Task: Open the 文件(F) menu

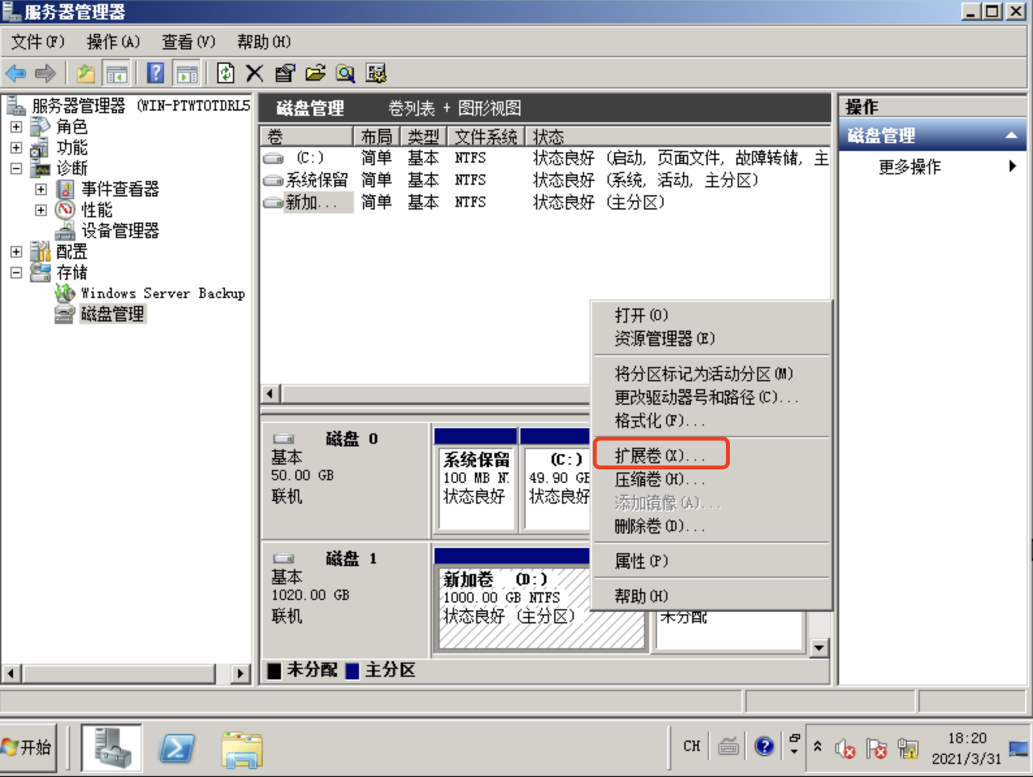Action: (38, 42)
